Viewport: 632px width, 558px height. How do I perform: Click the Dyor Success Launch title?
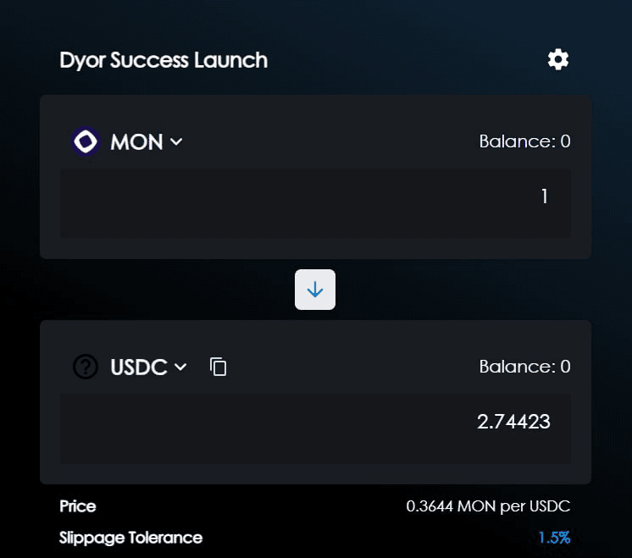point(164,60)
